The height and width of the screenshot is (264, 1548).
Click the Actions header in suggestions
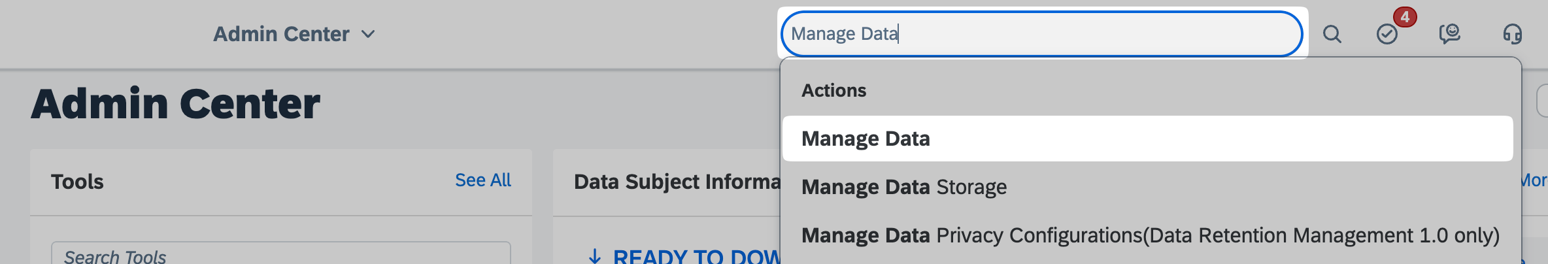tap(833, 90)
